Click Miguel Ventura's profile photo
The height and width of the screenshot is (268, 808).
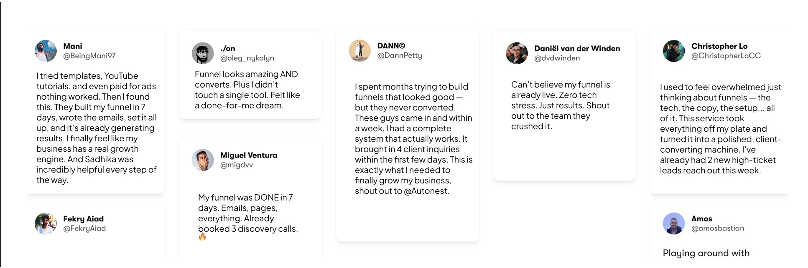coord(203,160)
